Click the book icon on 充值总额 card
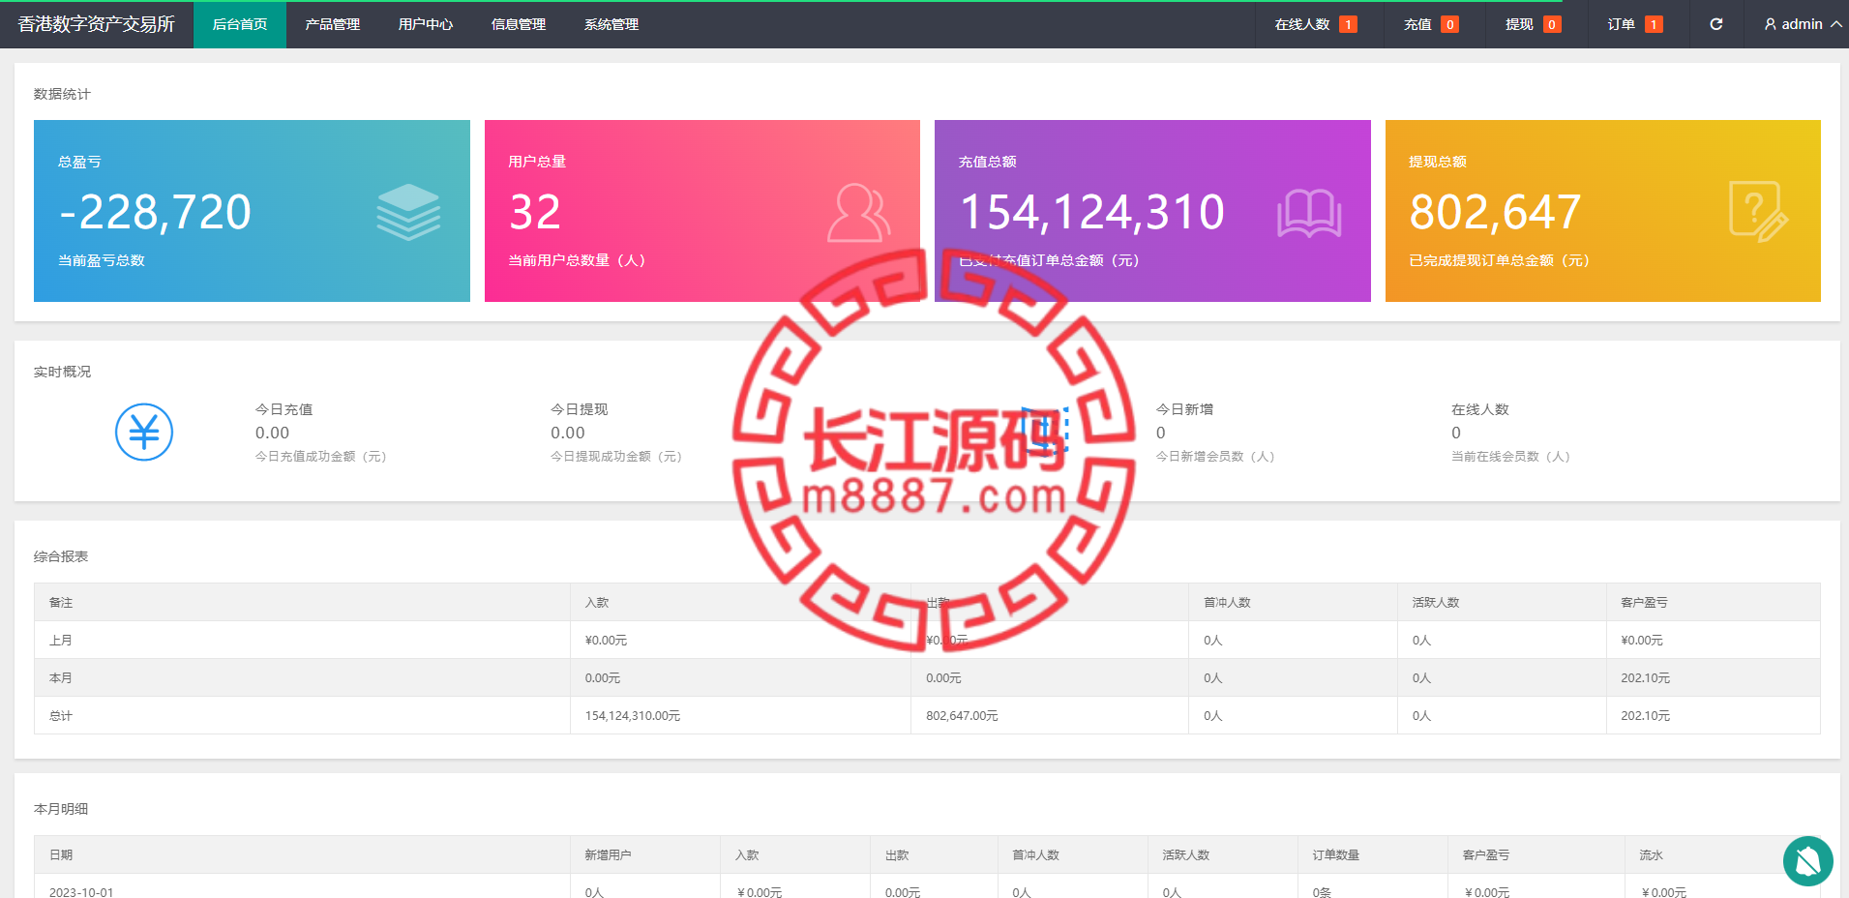The image size is (1849, 898). pos(1309,213)
